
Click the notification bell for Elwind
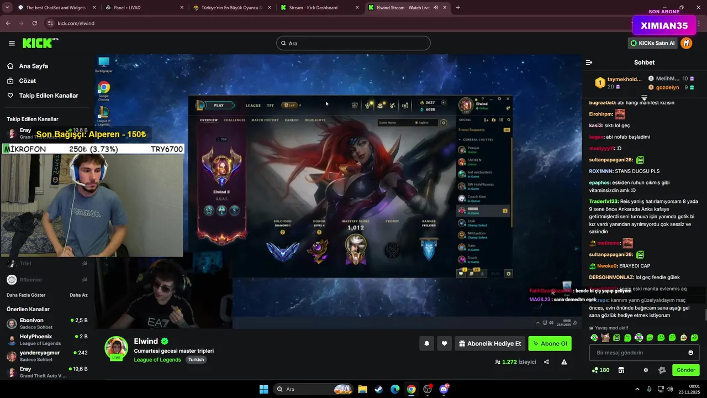point(426,343)
